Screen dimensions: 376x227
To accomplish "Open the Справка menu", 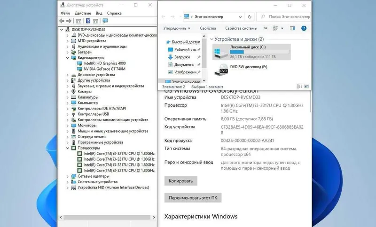I will point(114,13).
